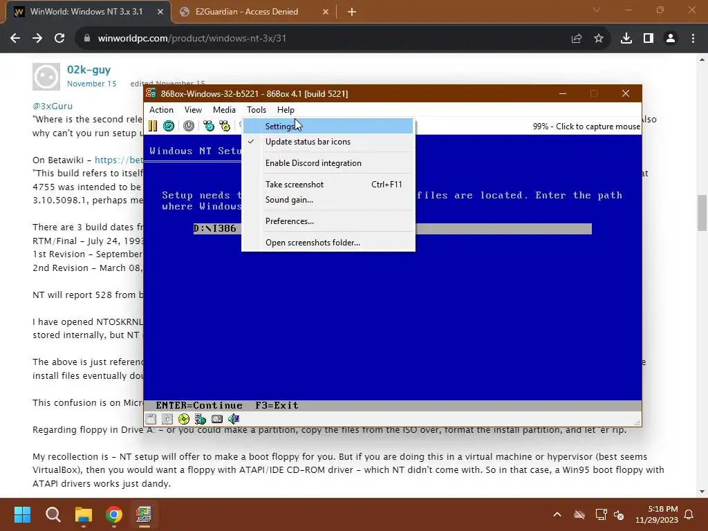Click the November 15 post date link

(92, 84)
